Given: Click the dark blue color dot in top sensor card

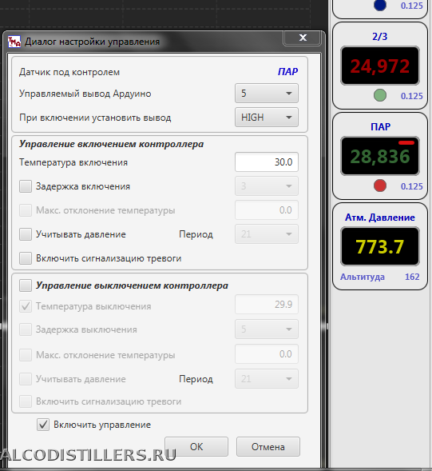Looking at the screenshot, I should pos(380,5).
